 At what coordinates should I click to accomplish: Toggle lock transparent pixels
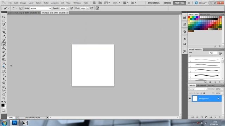(x=195, y=93)
